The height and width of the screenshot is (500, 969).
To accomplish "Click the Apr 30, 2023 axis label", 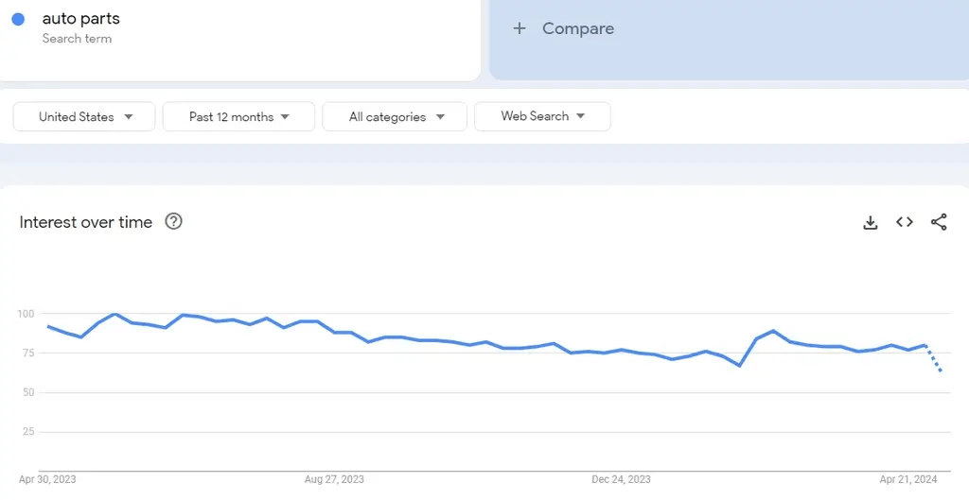I will pos(47,479).
